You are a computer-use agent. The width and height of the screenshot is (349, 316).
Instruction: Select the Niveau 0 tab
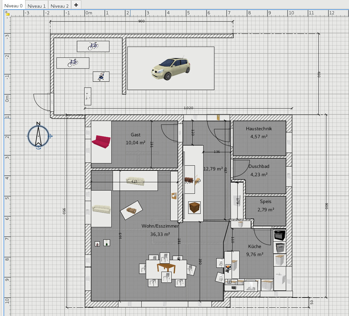(x=13, y=5)
